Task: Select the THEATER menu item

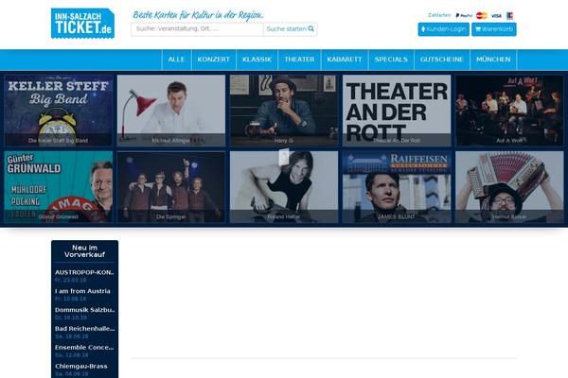Action: (x=299, y=60)
